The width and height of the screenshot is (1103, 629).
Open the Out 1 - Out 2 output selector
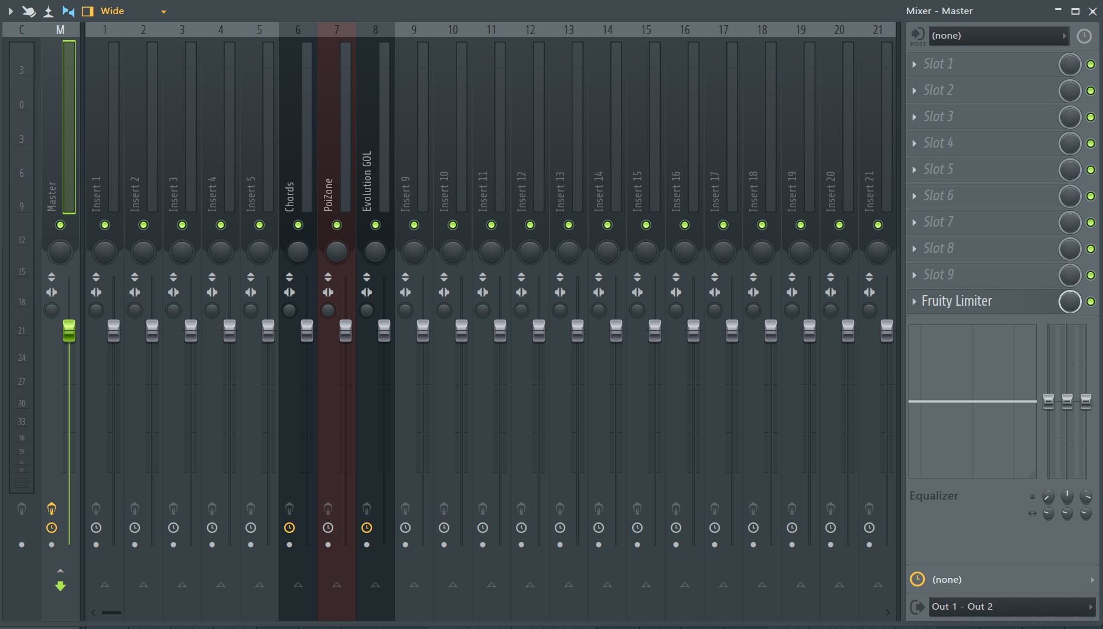[x=1010, y=607]
